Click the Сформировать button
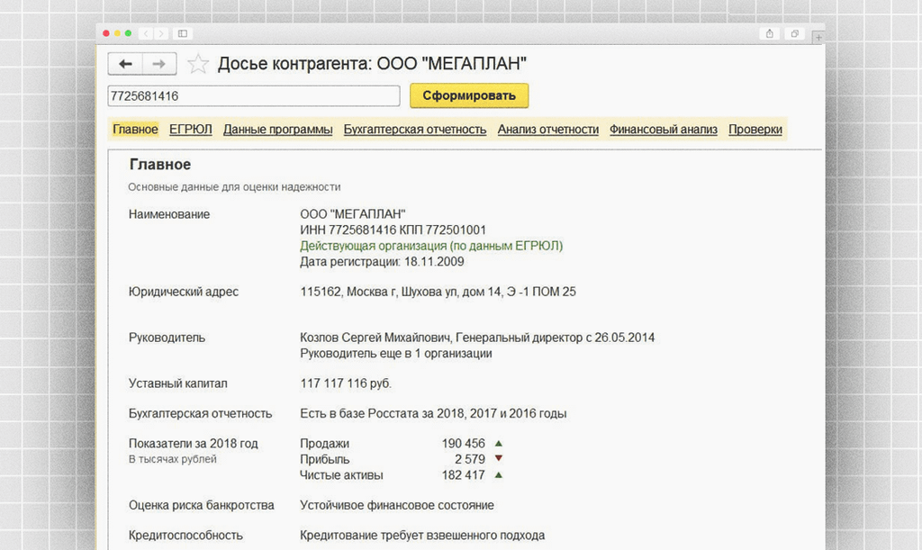This screenshot has height=550, width=922. 469,95
